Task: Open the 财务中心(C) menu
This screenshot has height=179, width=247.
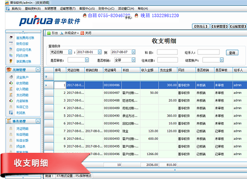Action: [x=106, y=8]
